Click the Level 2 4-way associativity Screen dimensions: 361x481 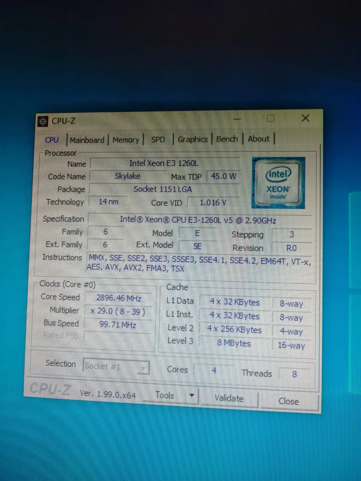292,331
